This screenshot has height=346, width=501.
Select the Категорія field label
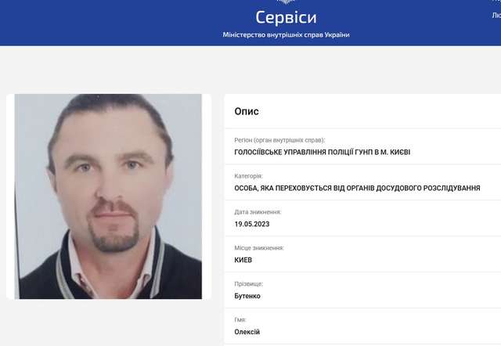pyautogui.click(x=249, y=176)
